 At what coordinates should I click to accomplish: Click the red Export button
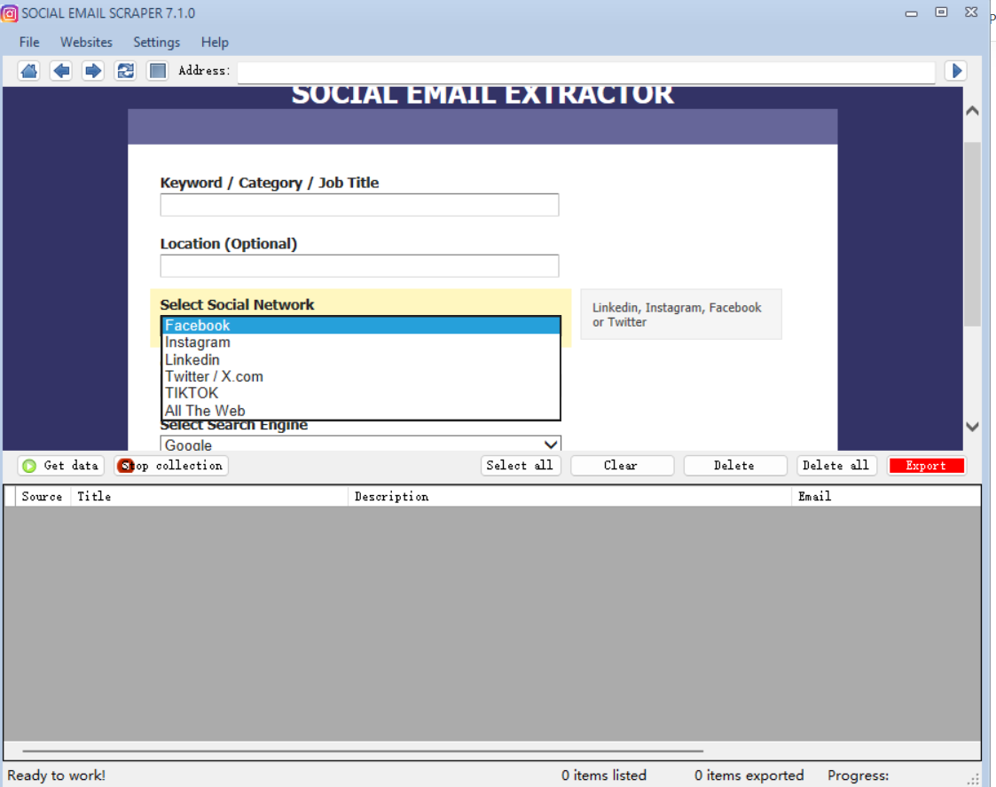(x=926, y=466)
